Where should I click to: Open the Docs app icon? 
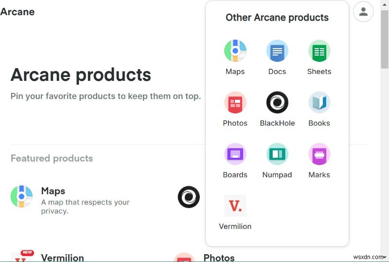[x=277, y=51]
